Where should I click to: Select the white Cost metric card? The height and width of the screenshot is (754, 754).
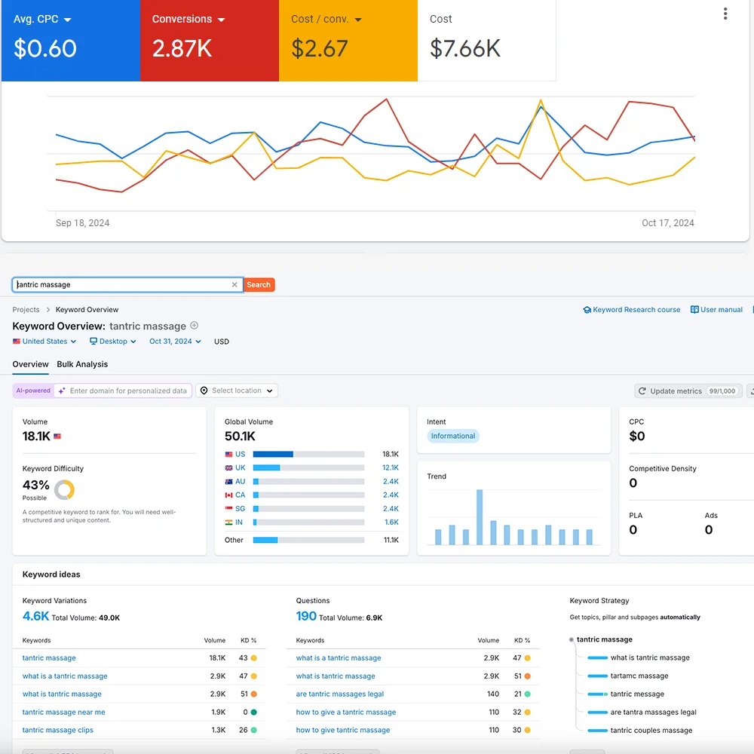pyautogui.click(x=486, y=40)
